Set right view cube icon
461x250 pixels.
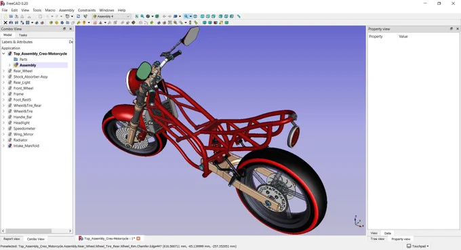click(214, 16)
